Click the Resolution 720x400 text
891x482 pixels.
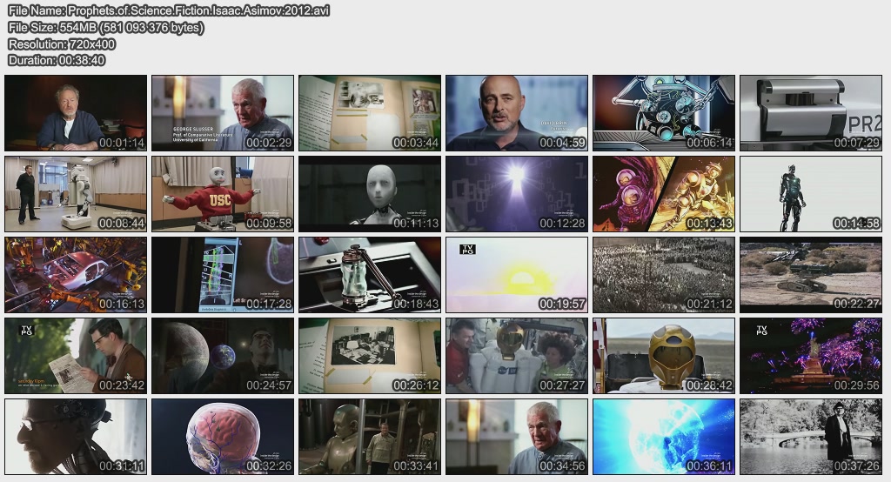[x=62, y=44]
